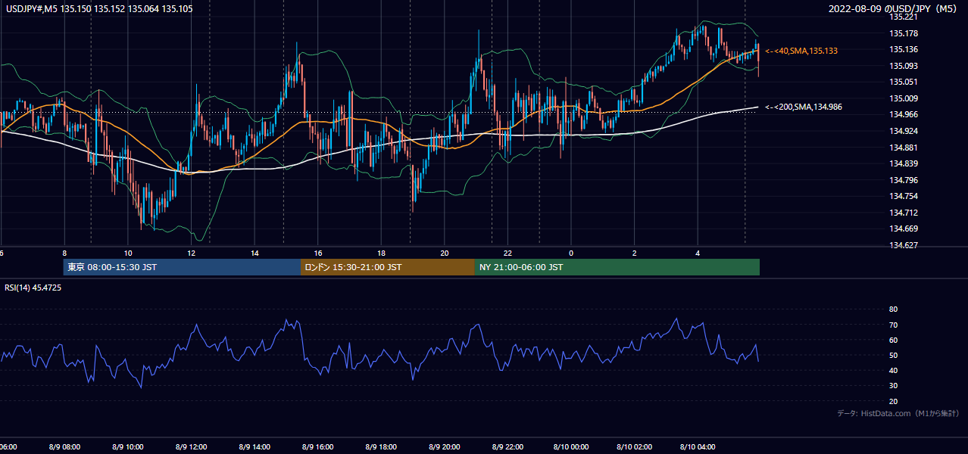Click hour label 18 under the price chart
968x454 pixels.
[382, 253]
